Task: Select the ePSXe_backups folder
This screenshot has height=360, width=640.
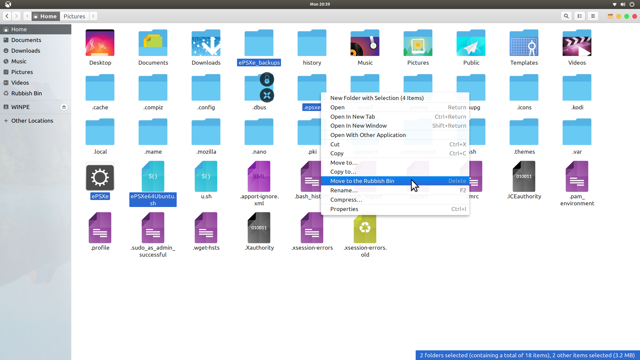Action: [x=259, y=43]
